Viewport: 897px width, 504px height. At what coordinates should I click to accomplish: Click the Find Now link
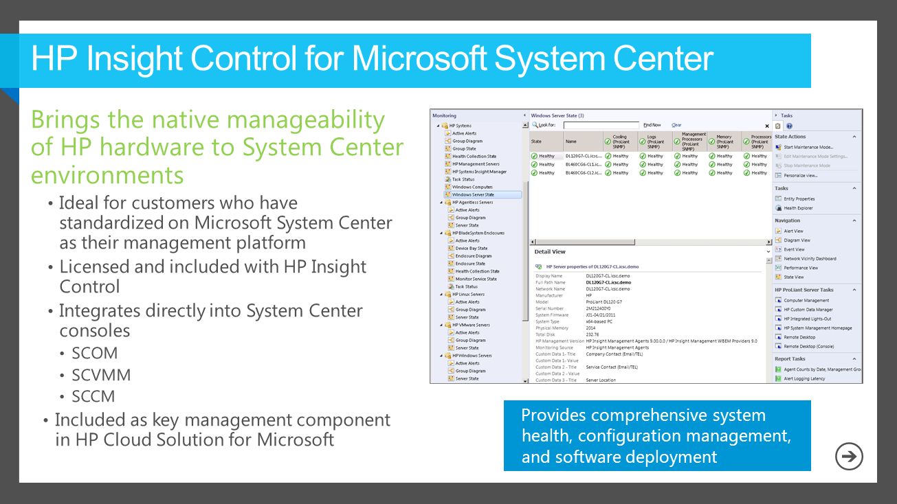(x=652, y=125)
